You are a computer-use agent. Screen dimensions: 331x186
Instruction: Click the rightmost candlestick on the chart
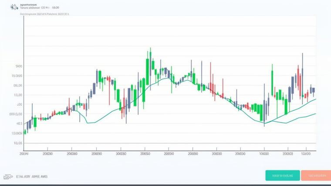click(313, 90)
